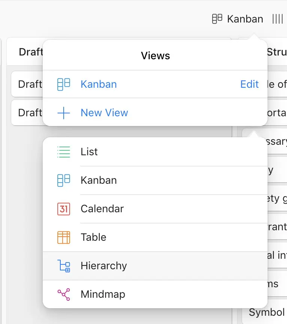Select the Kanban entry under Views

[99, 84]
